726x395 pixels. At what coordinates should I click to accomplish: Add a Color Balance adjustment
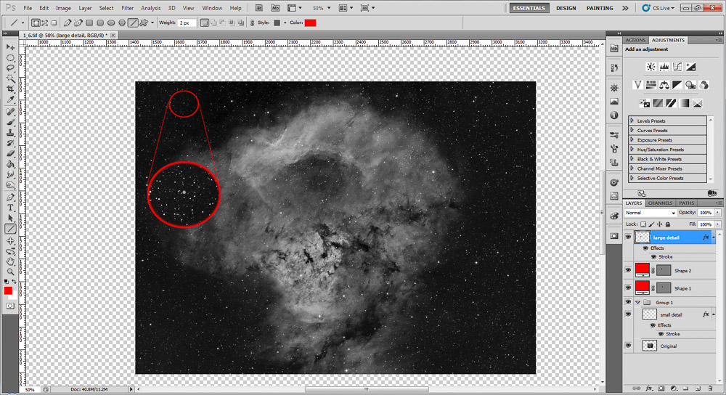(664, 85)
